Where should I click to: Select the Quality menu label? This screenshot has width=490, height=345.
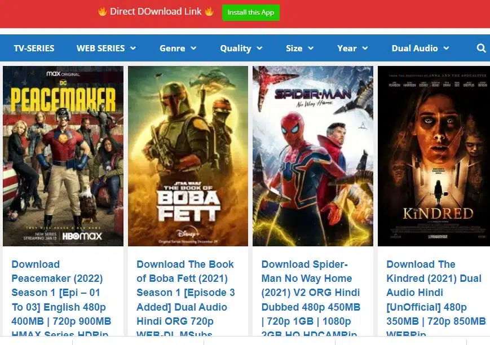point(236,48)
